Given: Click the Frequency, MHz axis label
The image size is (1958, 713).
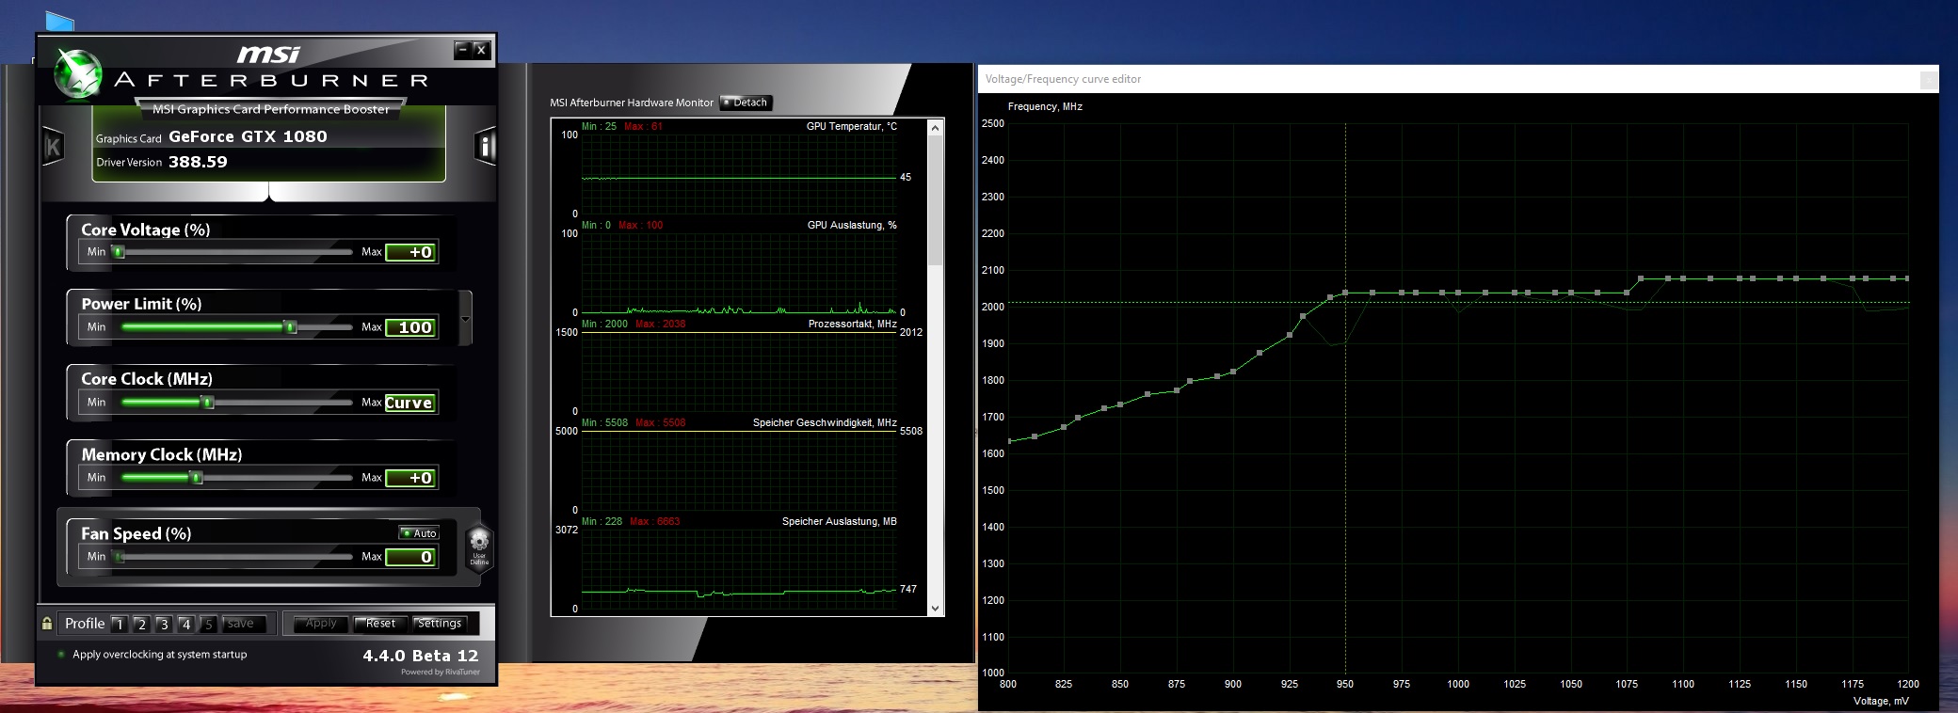Looking at the screenshot, I should pyautogui.click(x=1045, y=106).
